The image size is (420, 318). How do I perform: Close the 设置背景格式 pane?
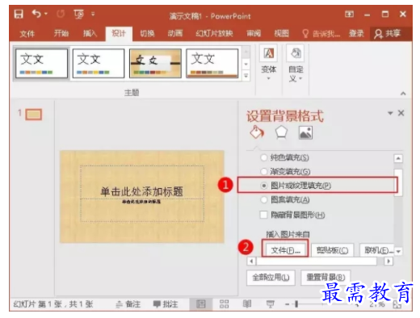point(401,113)
